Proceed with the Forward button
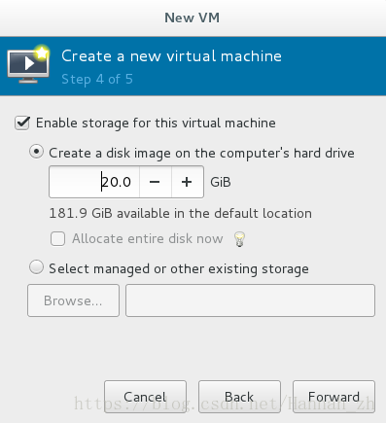 click(x=333, y=397)
